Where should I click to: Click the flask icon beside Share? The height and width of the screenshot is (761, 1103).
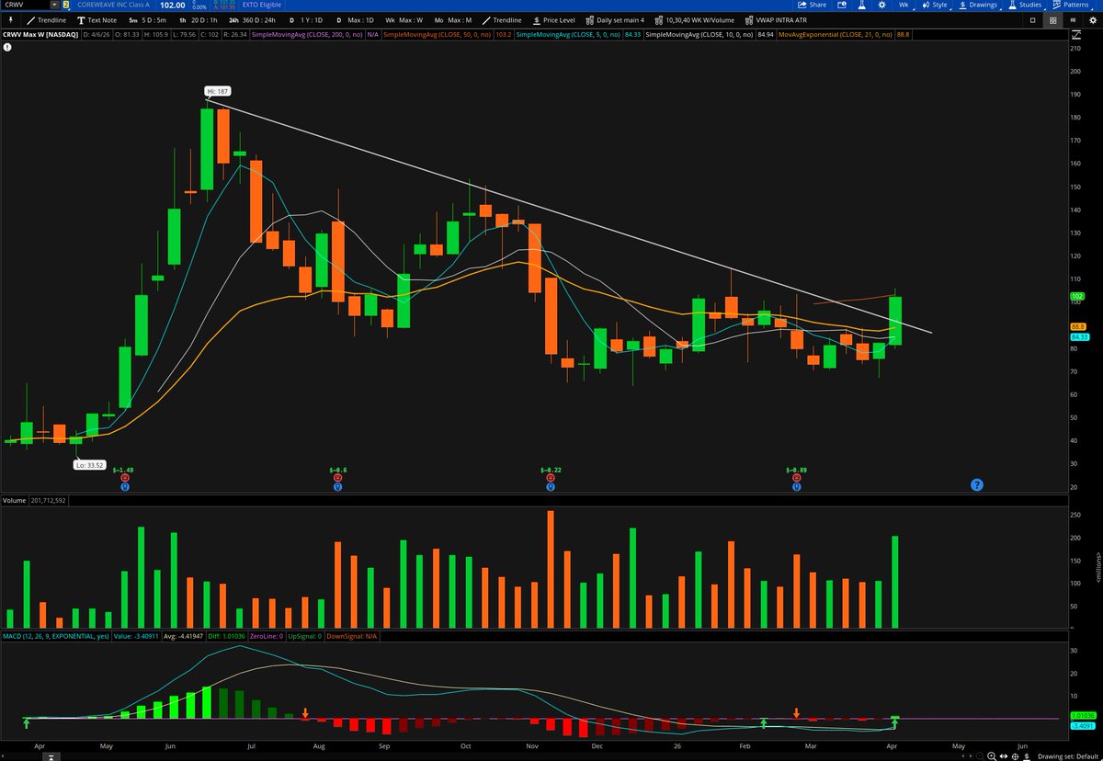pos(861,5)
